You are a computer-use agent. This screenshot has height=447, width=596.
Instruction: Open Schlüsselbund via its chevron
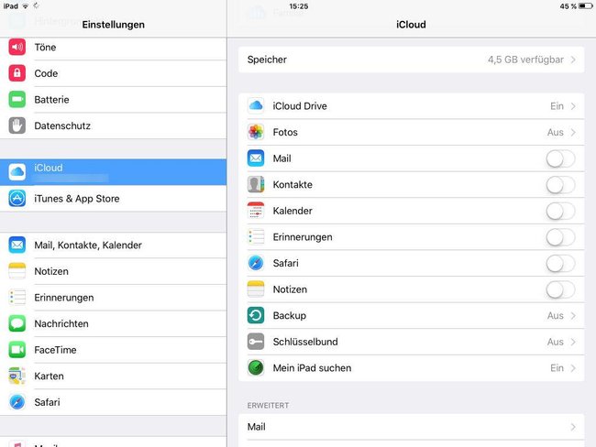click(573, 343)
